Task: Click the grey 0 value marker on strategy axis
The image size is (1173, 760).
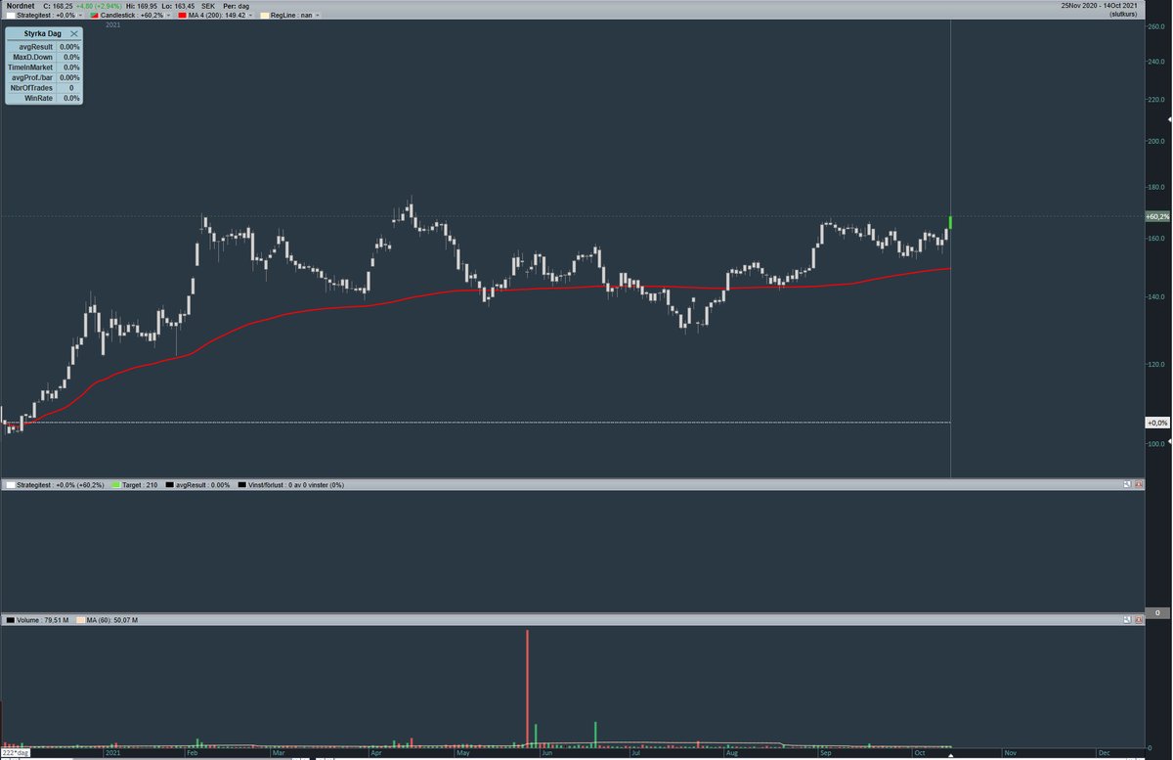Action: pos(1156,612)
